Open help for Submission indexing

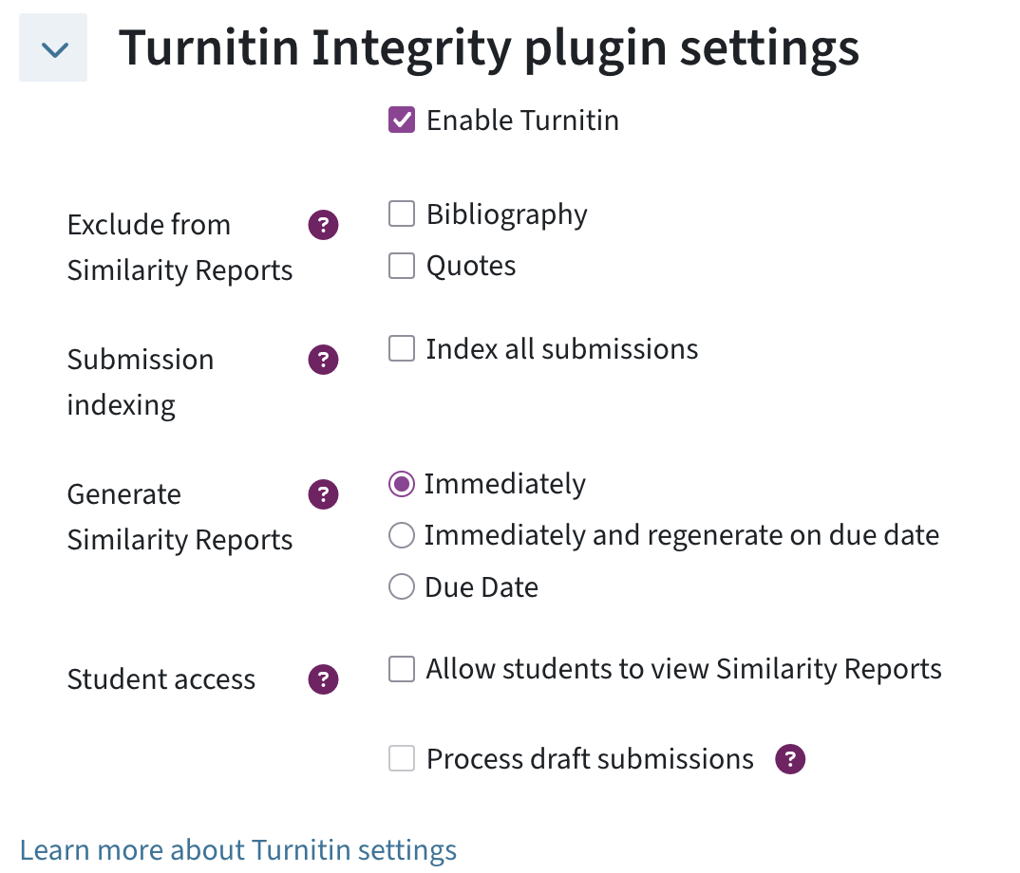(x=323, y=360)
